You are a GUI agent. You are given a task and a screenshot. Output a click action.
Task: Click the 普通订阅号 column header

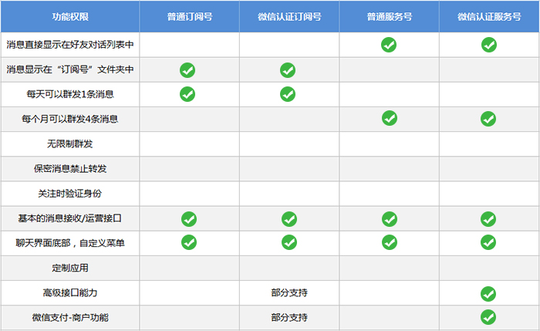coord(190,16)
